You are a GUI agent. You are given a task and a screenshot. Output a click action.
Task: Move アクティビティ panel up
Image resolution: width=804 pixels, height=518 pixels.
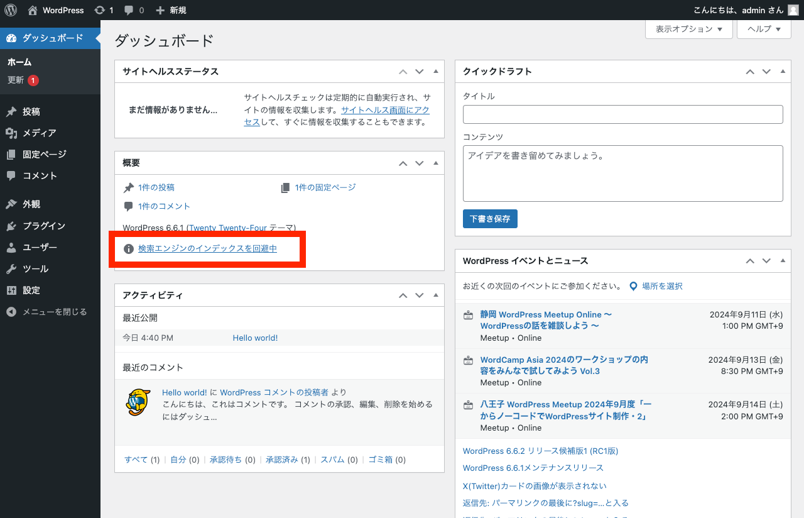[403, 295]
